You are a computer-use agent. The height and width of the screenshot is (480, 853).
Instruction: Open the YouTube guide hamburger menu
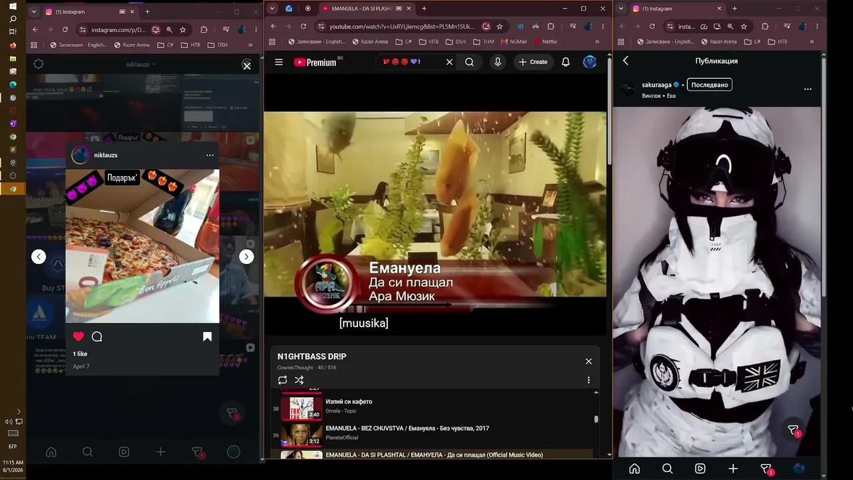coord(279,62)
